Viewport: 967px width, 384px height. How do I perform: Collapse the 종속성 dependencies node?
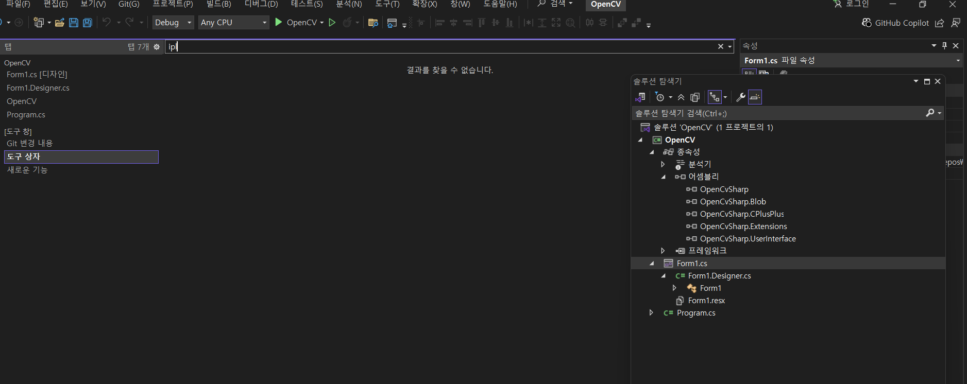tap(652, 152)
